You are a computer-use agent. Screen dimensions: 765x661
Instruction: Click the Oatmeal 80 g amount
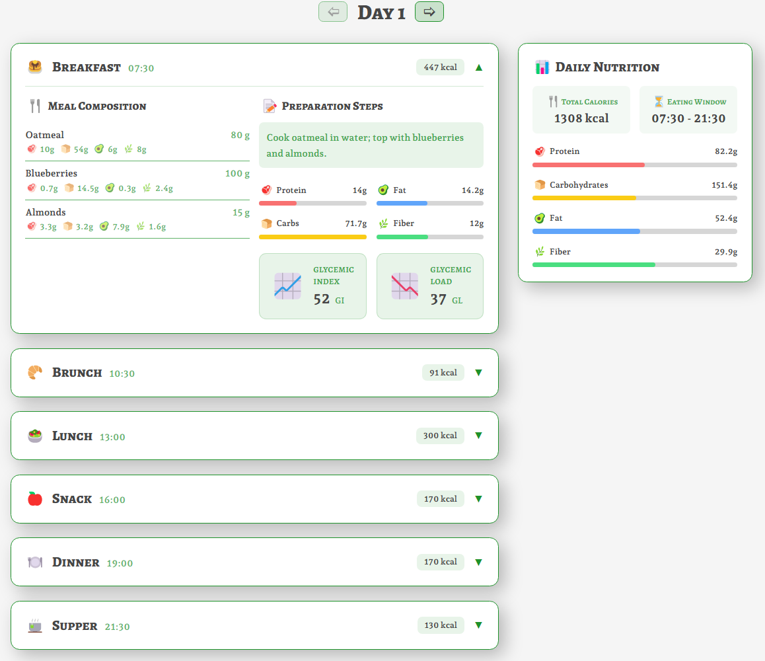(x=240, y=136)
